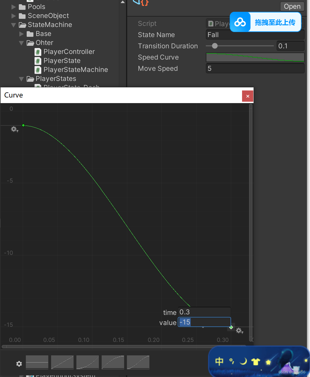Collapse the PlayerStates folder
The image size is (310, 377).
21,79
